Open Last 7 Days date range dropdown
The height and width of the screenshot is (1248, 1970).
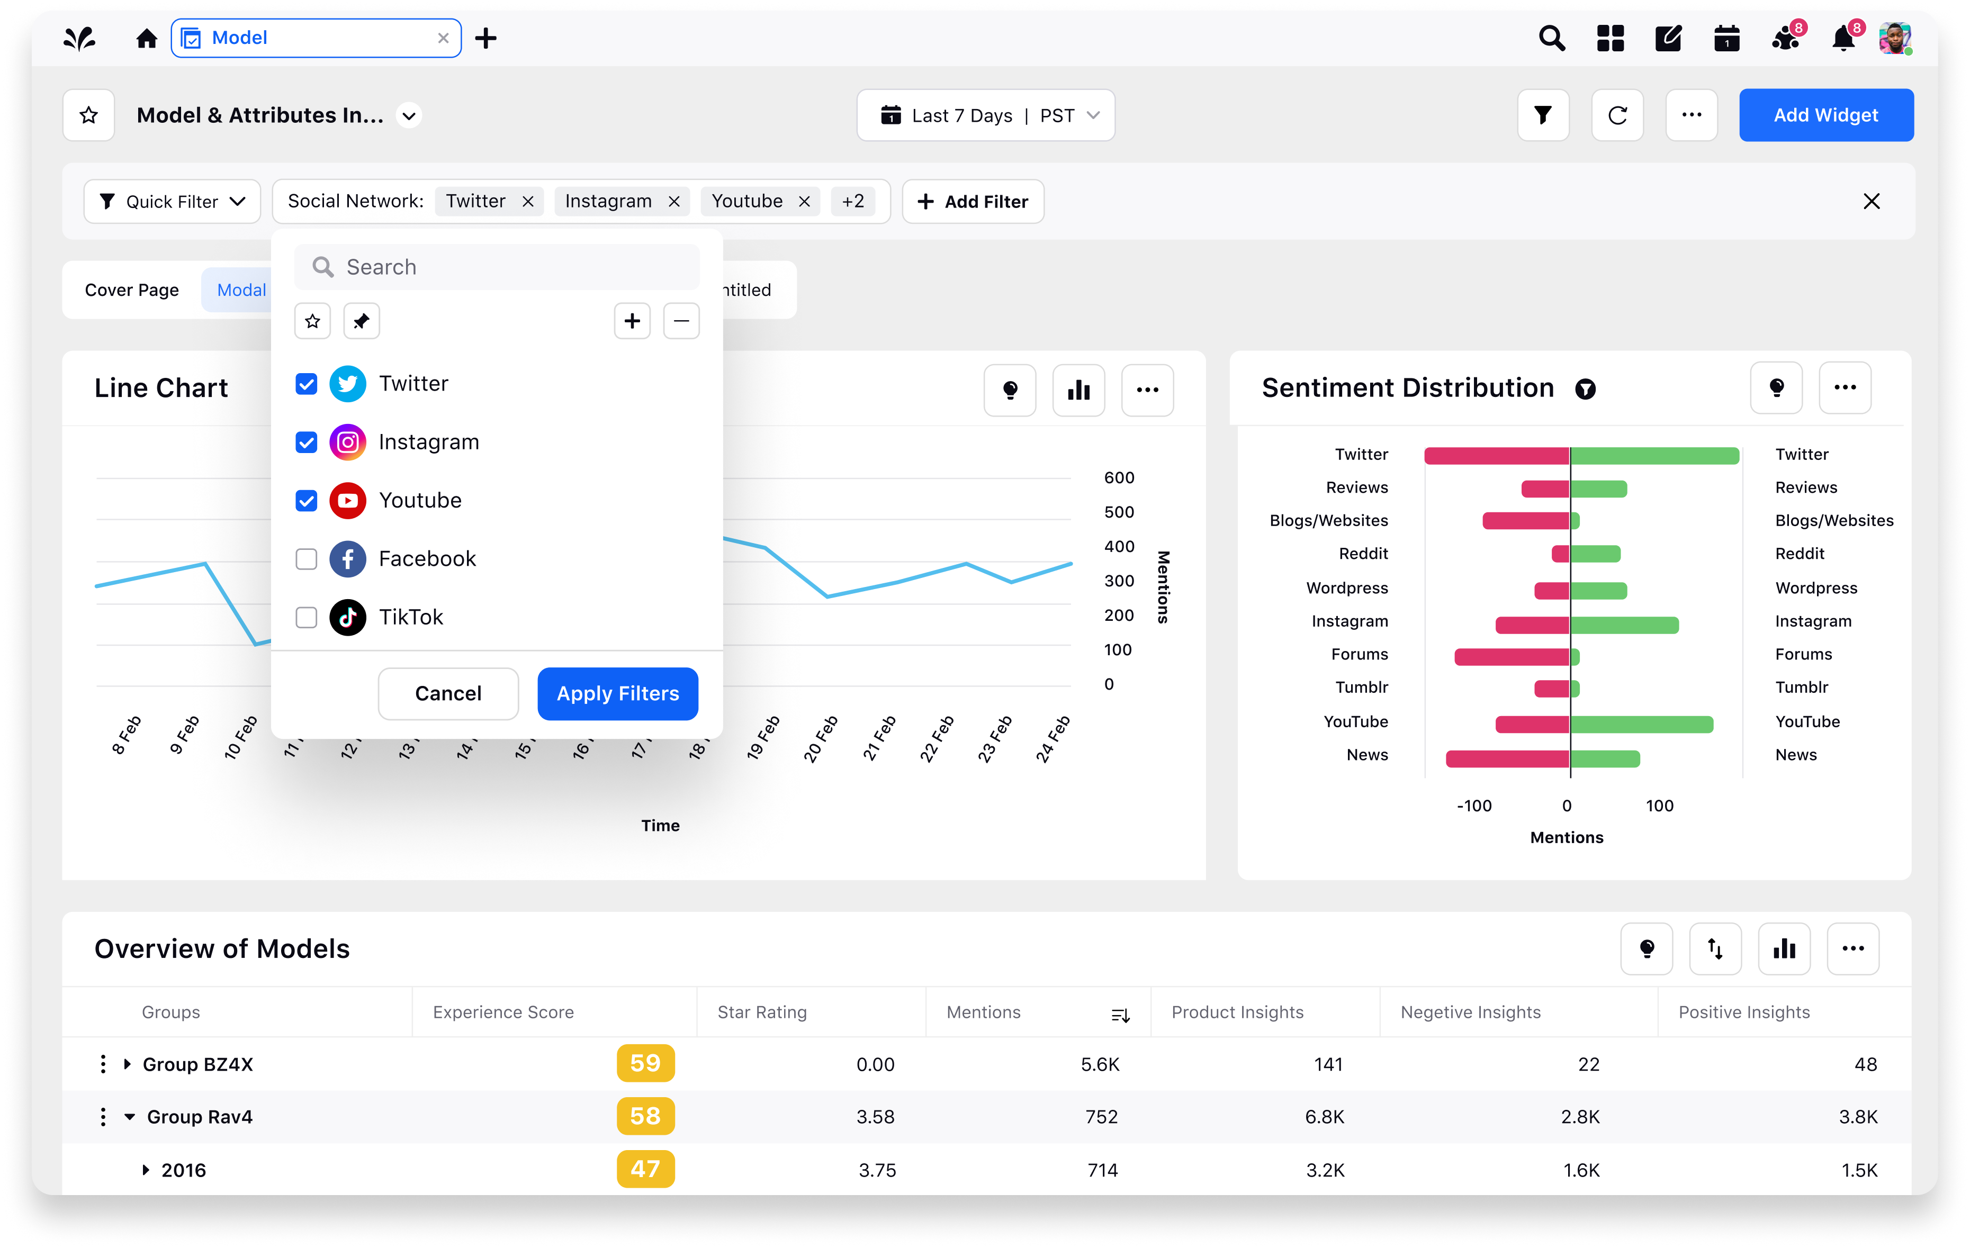[x=985, y=115]
